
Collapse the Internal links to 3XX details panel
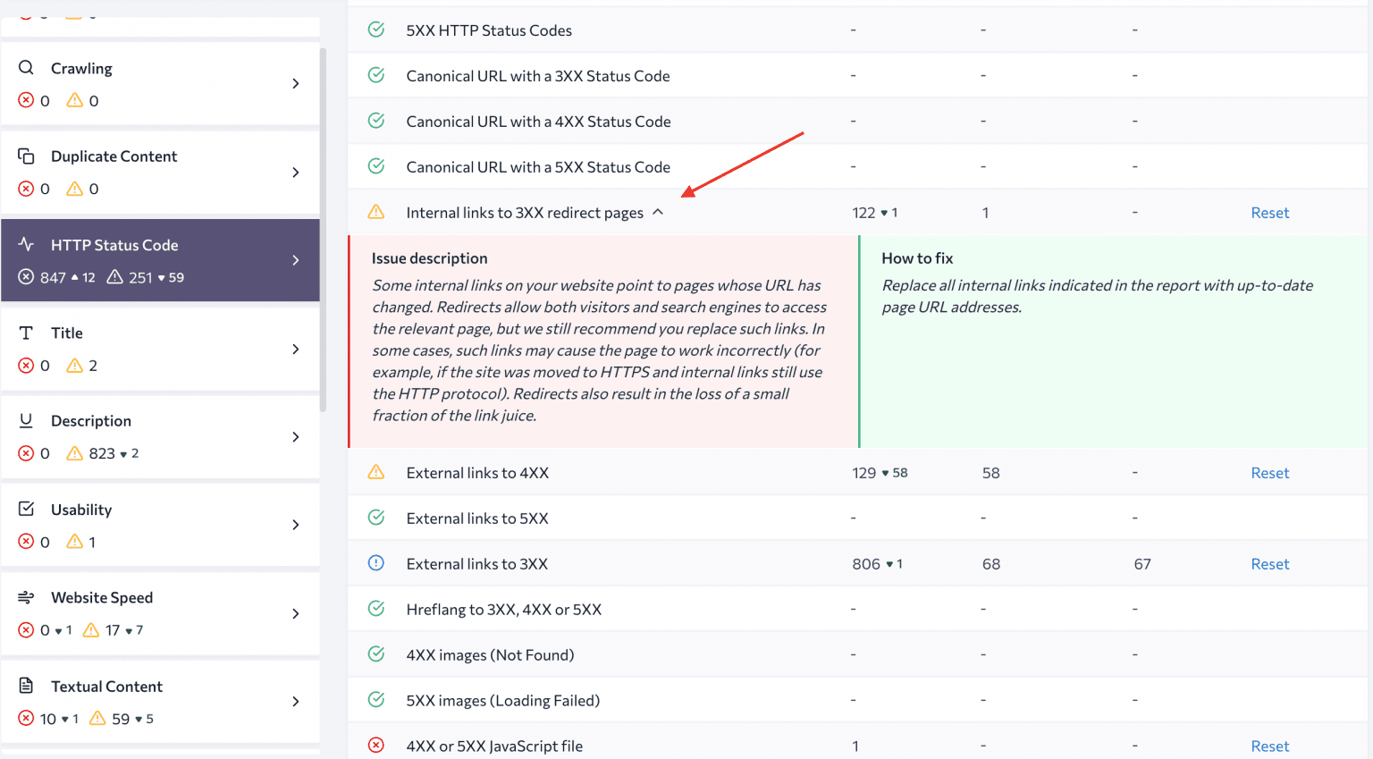click(x=659, y=212)
